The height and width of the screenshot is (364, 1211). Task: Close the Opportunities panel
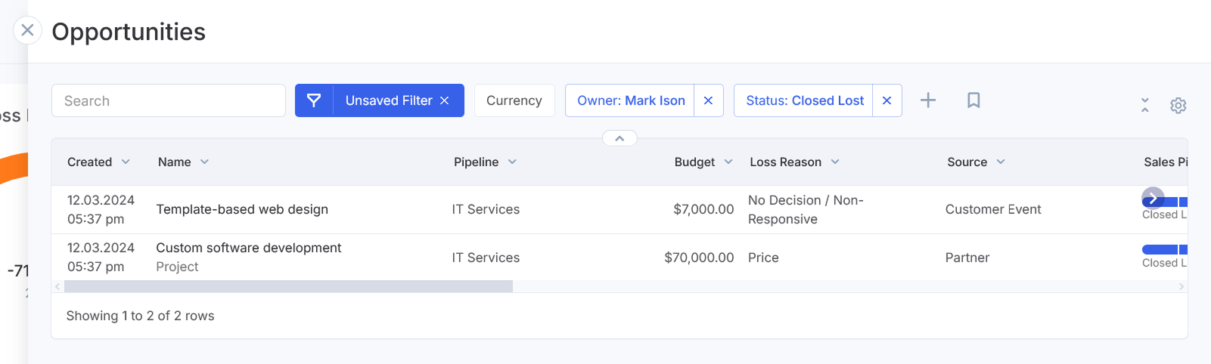(27, 30)
